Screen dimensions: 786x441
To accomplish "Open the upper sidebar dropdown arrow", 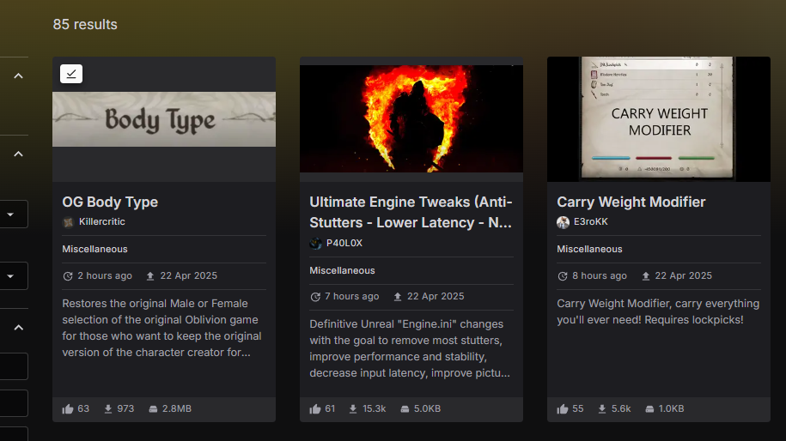I will pyautogui.click(x=10, y=214).
